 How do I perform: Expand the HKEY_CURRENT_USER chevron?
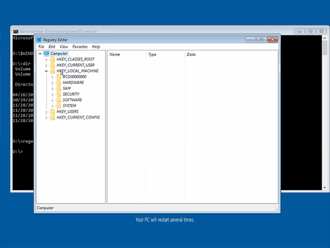(46, 66)
